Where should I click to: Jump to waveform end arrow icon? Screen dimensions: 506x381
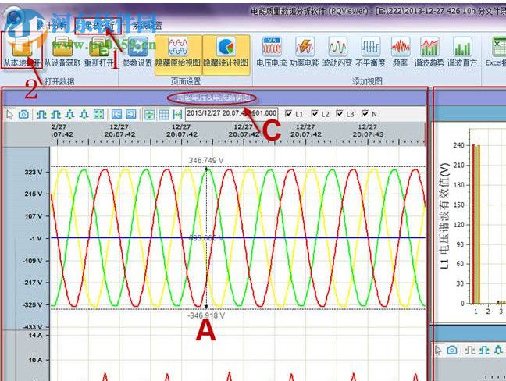click(x=130, y=114)
